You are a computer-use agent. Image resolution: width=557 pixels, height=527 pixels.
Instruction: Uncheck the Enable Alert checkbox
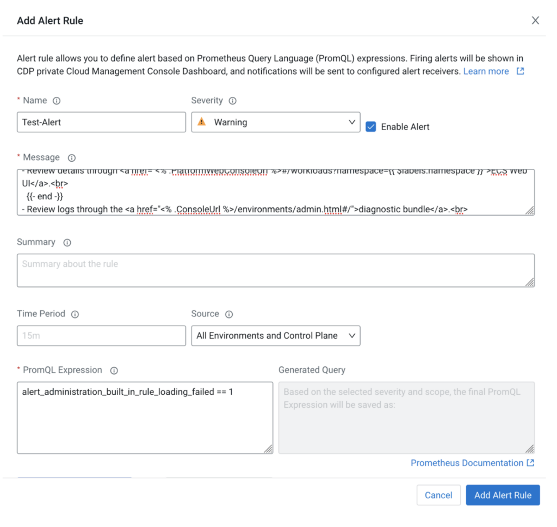click(371, 126)
